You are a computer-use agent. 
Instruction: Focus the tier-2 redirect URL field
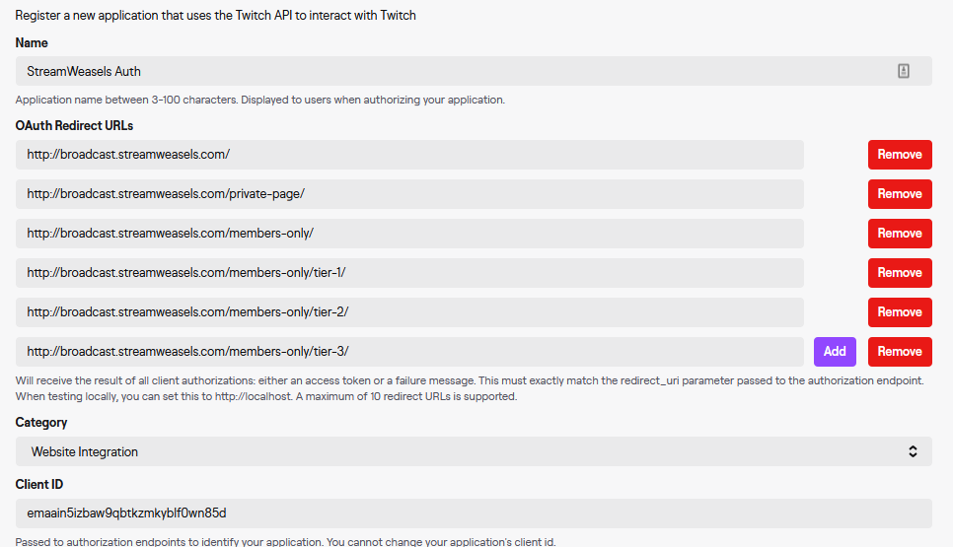pos(409,312)
